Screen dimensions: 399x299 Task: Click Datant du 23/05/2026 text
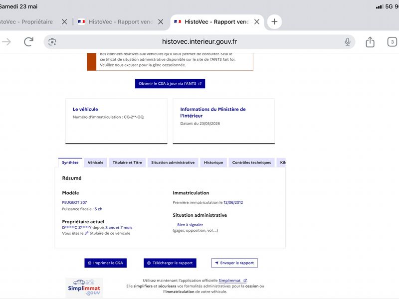click(200, 124)
